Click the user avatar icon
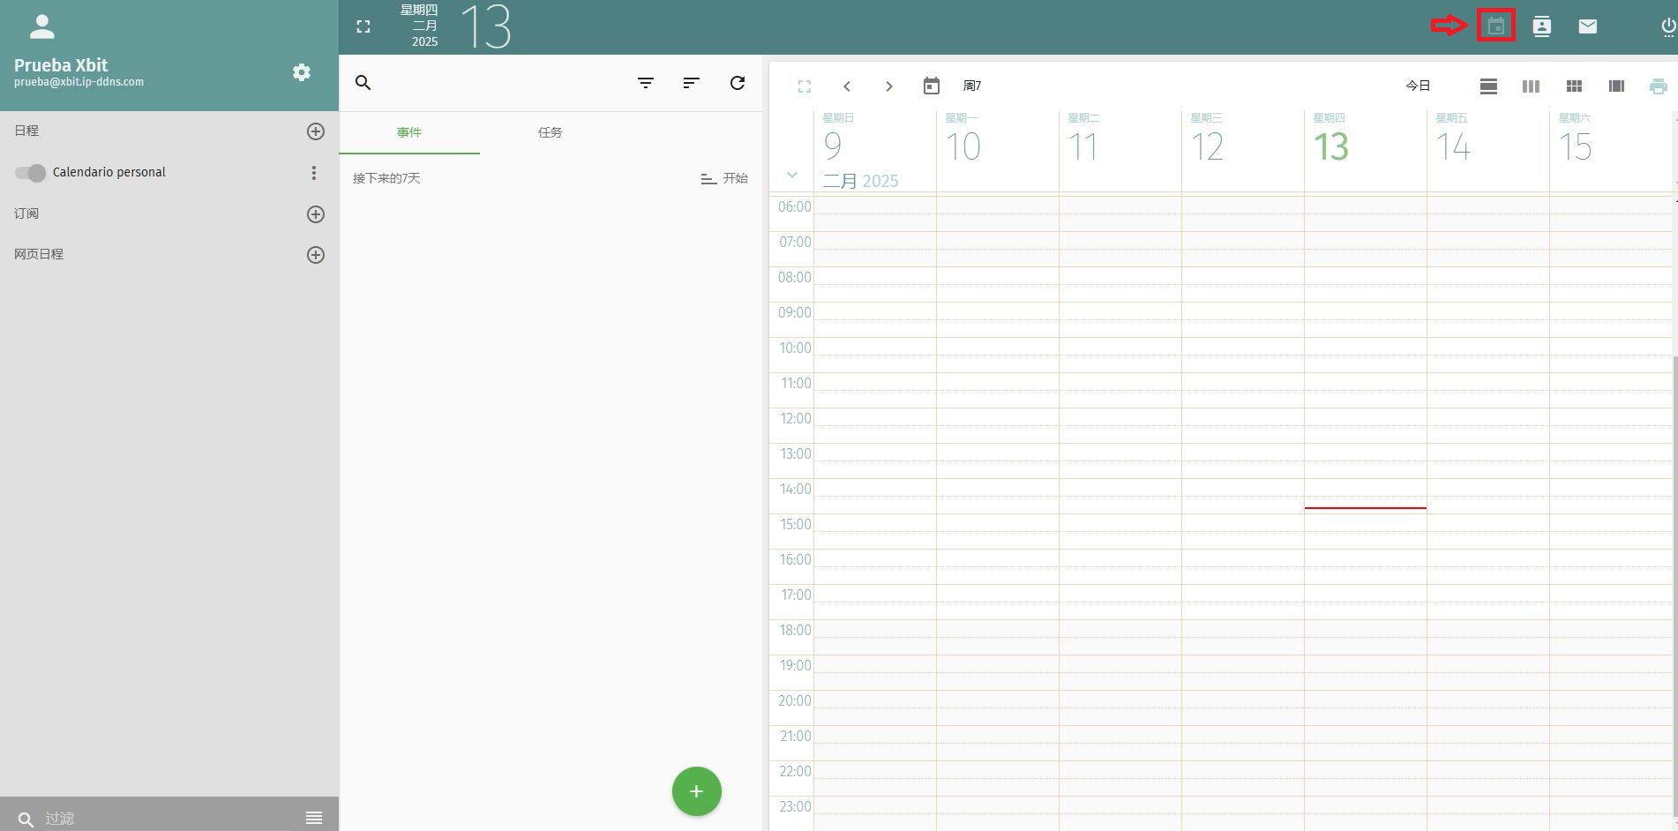This screenshot has height=831, width=1678. [41, 26]
